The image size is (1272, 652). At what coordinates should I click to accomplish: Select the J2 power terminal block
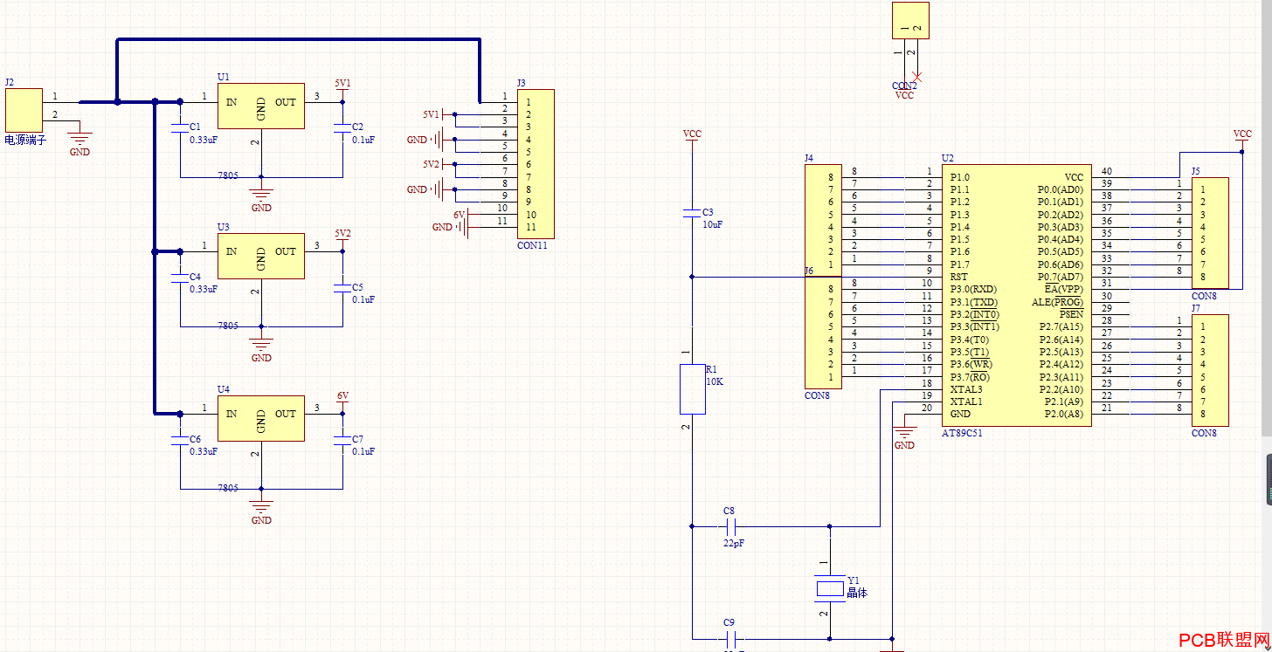coord(24,109)
